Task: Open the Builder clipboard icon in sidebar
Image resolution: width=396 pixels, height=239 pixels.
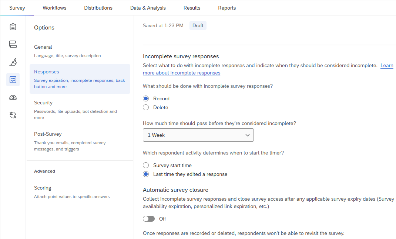Action: click(x=13, y=27)
